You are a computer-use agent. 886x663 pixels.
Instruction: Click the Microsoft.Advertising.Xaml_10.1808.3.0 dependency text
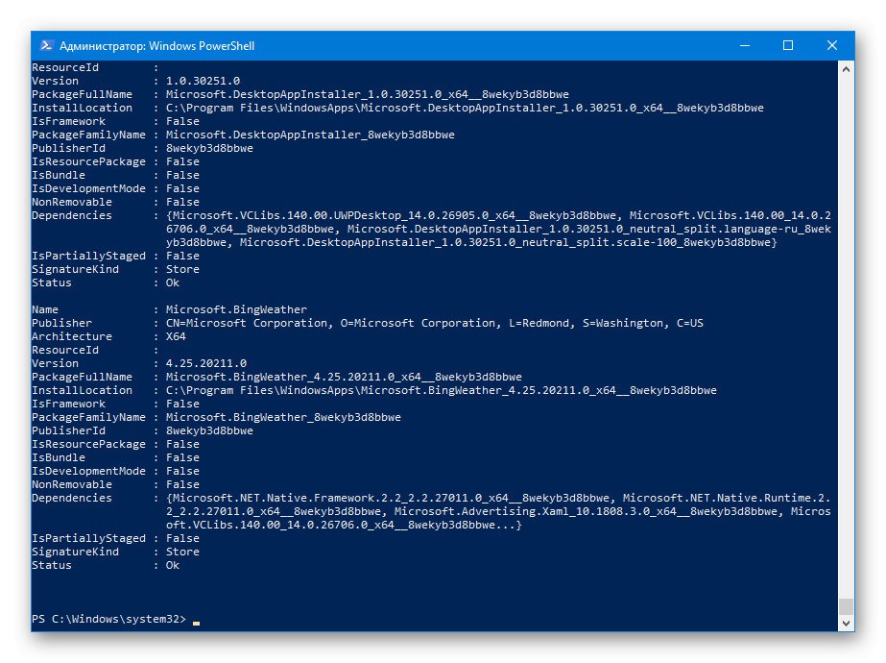[x=586, y=511]
